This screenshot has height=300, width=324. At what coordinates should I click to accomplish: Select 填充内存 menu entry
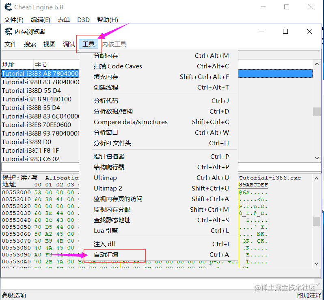158,77
